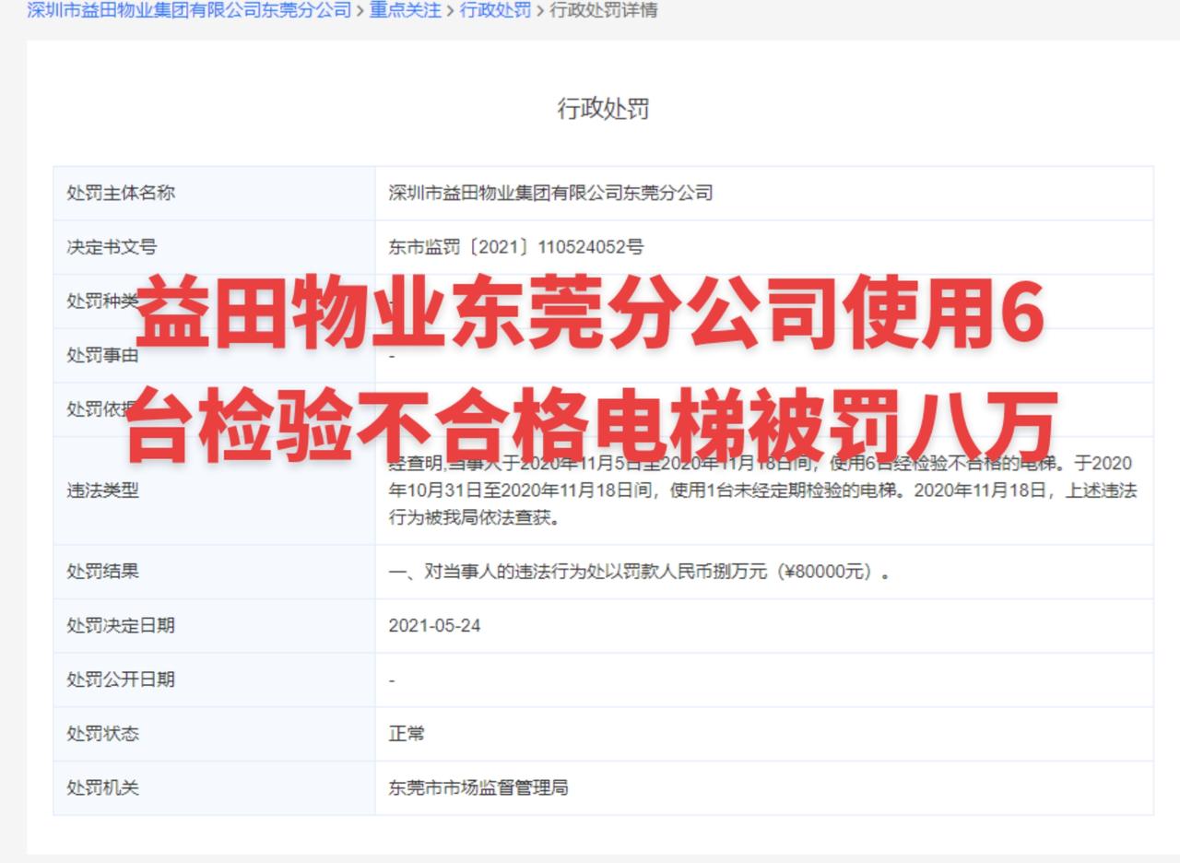This screenshot has height=863, width=1180.
Task: Select the 处罚状态 label cell
Action: click(x=214, y=734)
